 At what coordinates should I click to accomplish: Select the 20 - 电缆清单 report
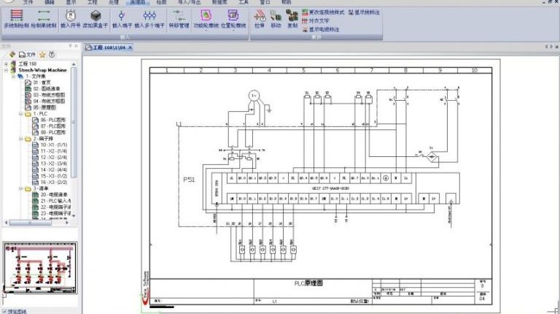(53, 194)
